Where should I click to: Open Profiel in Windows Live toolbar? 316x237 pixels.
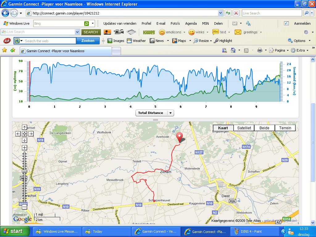click(146, 23)
